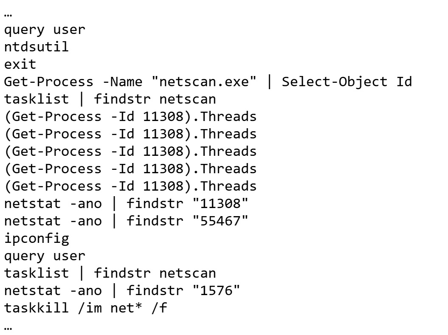Image resolution: width=448 pixels, height=335 pixels.
Task: Click the ellipsis at the bottom
Action: pyautogui.click(x=8, y=326)
